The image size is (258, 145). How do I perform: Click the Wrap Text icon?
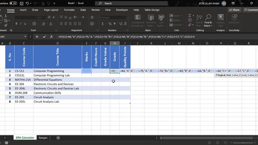click(x=92, y=17)
